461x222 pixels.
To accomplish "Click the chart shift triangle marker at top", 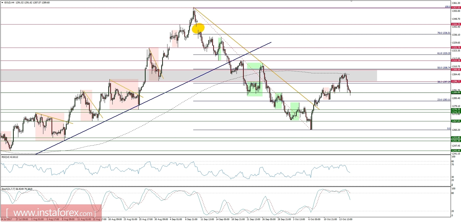I will pos(351,1).
